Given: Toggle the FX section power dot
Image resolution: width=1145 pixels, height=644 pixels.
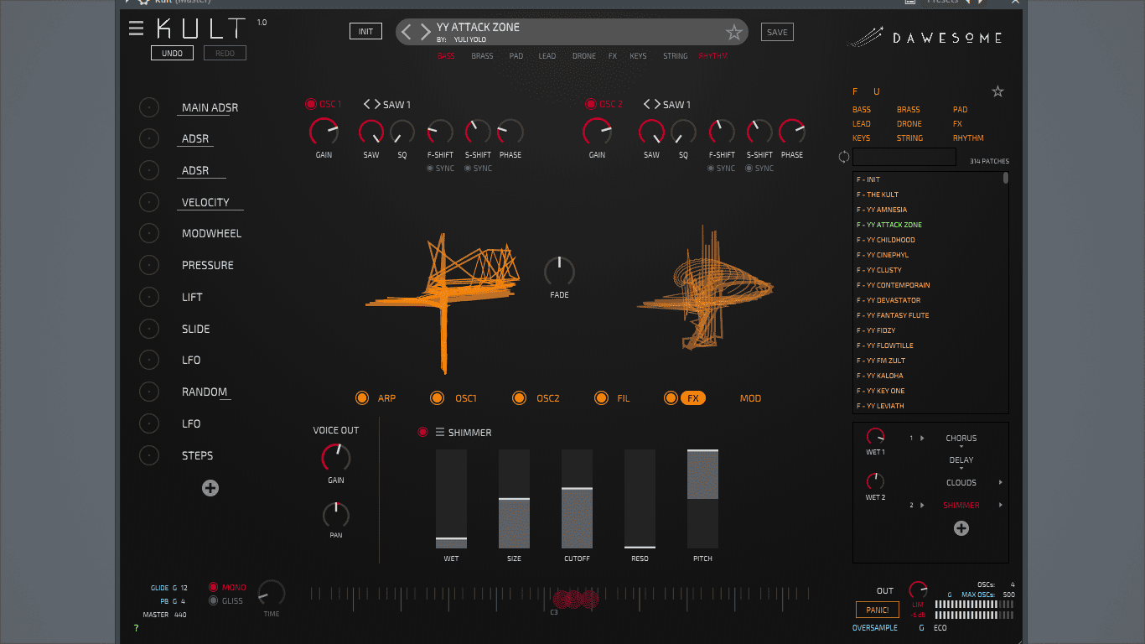Looking at the screenshot, I should click(x=671, y=398).
